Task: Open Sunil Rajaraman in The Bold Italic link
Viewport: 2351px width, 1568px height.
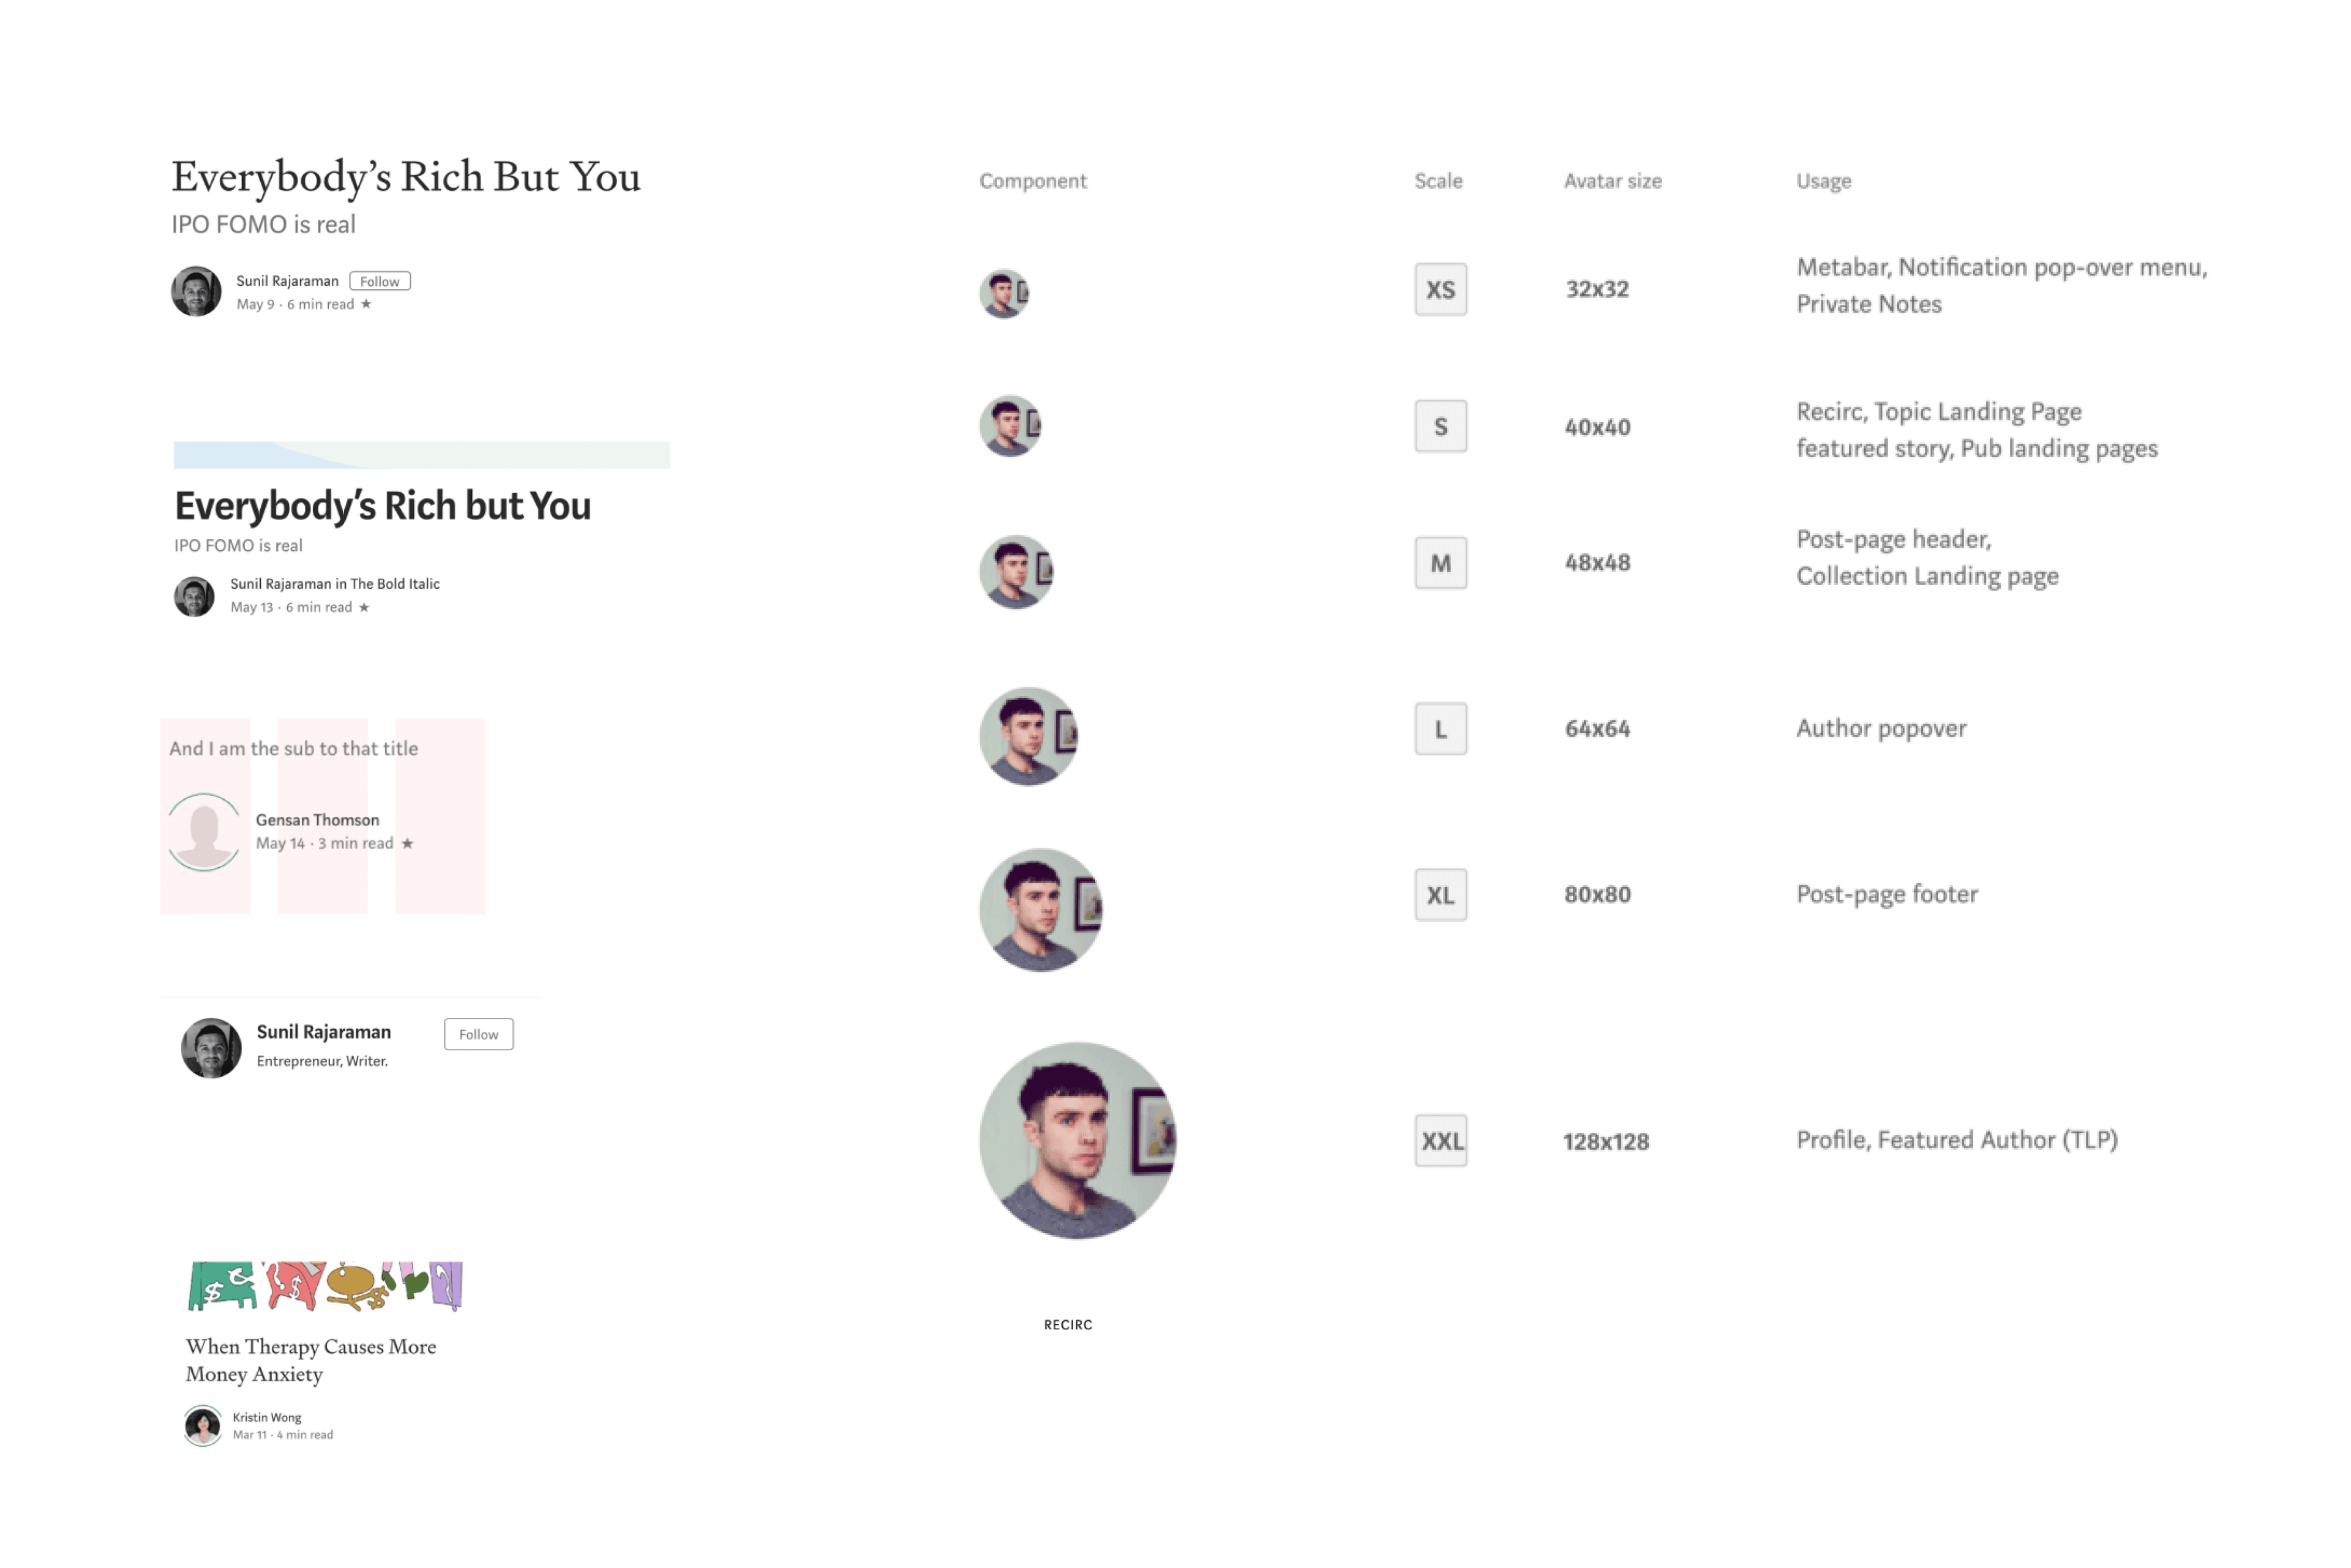Action: tap(336, 584)
